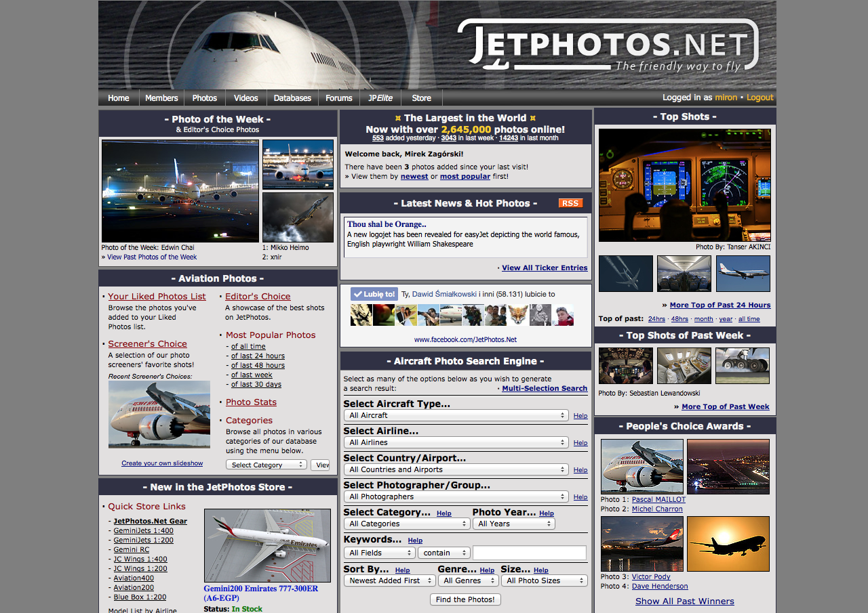Open the Photo Stats link
Viewport: 868px width, 613px height.
[x=251, y=402]
